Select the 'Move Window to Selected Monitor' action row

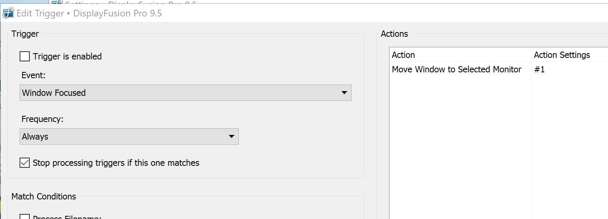coord(456,70)
